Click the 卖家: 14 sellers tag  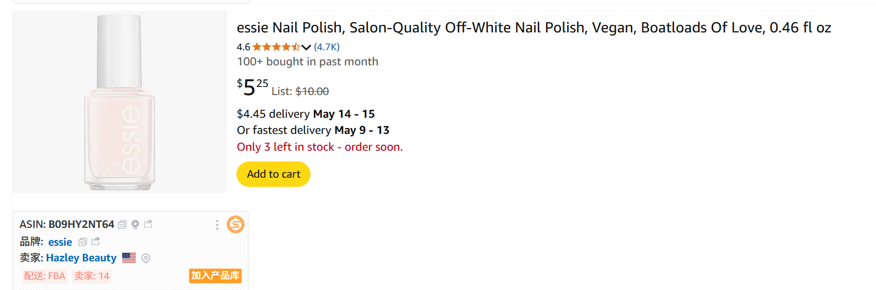pos(91,276)
